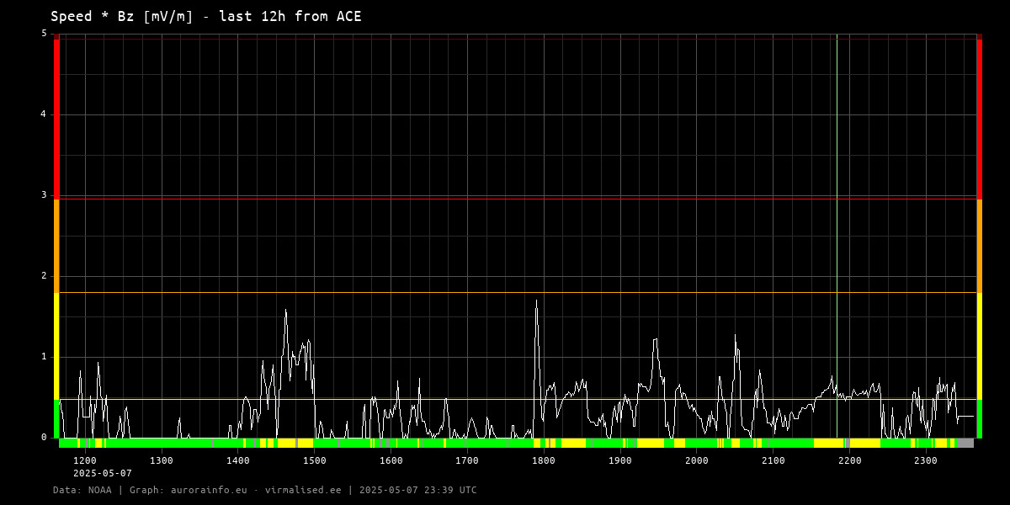Click the x-axis time label "1500"

pyautogui.click(x=315, y=460)
